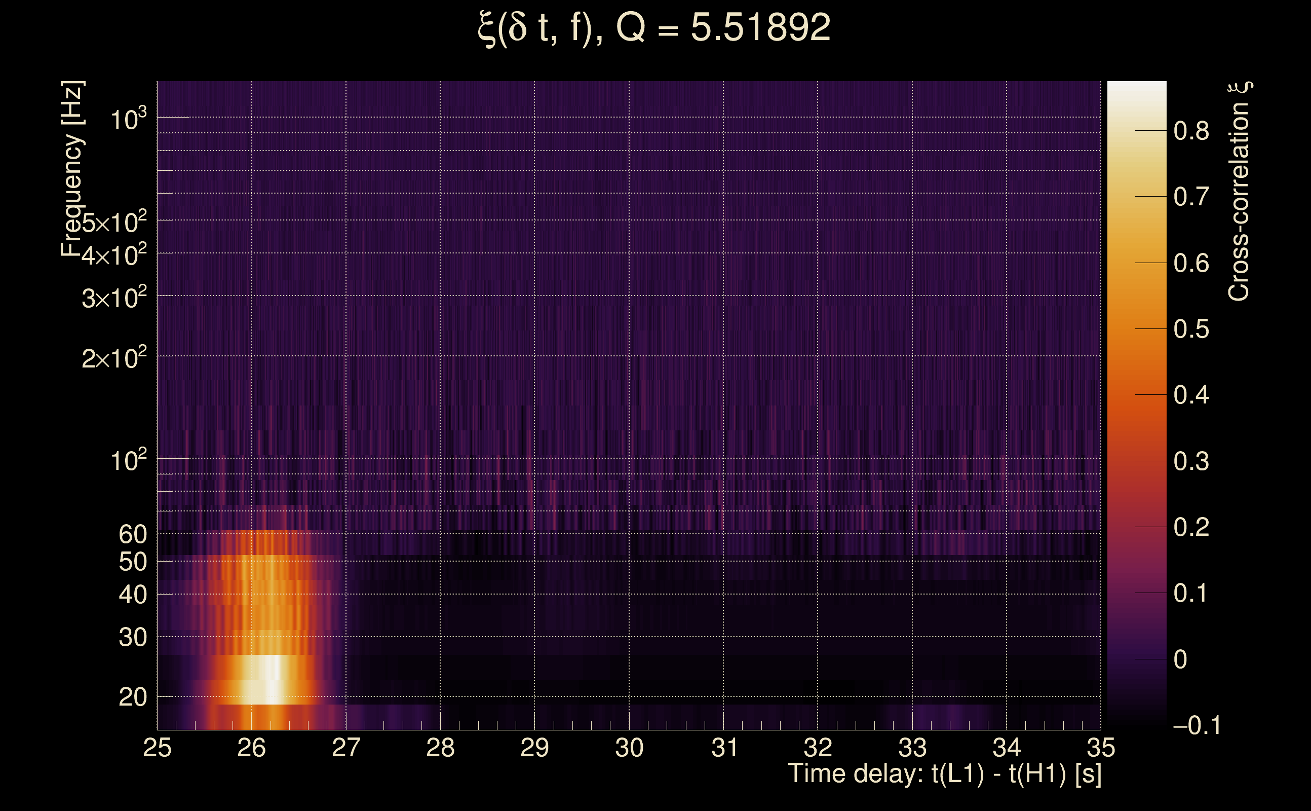Click the brightest spot near 26 seconds, 20 Hz
Viewport: 1311px width, 811px height.
(272, 680)
